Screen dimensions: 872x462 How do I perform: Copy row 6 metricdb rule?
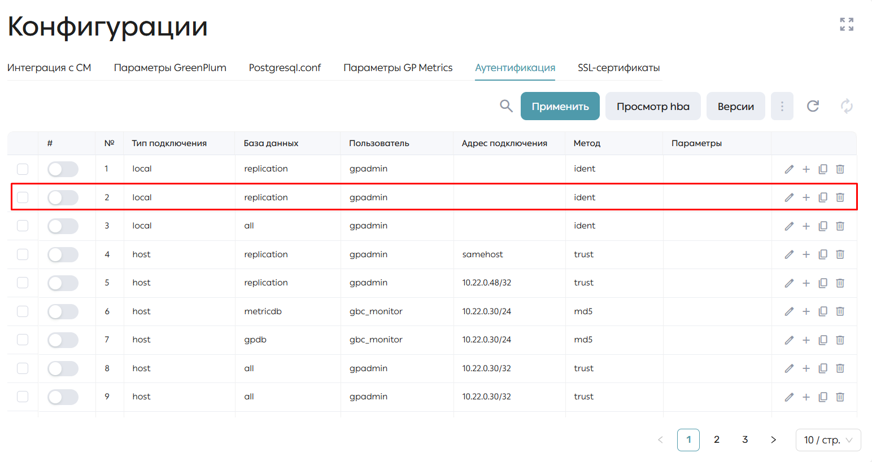(823, 311)
